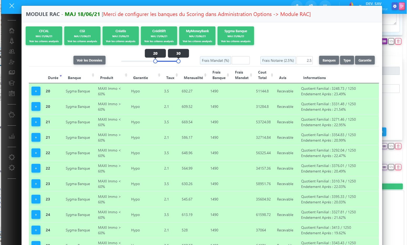The height and width of the screenshot is (245, 407).
Task: Expand the row with mensualité 648.96
Action: tap(36, 153)
